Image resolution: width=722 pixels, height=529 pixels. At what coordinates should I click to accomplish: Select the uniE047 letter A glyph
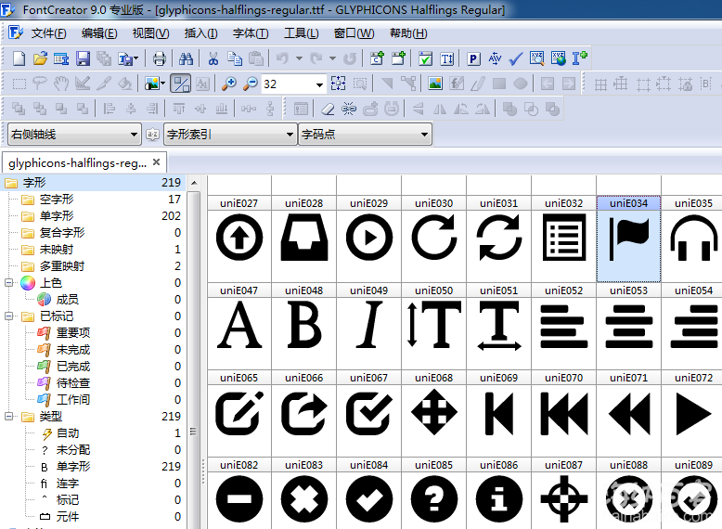(x=239, y=327)
